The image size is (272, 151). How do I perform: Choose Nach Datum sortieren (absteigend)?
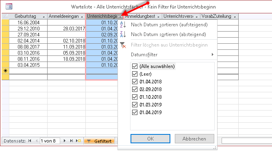pyautogui.click(x=168, y=34)
